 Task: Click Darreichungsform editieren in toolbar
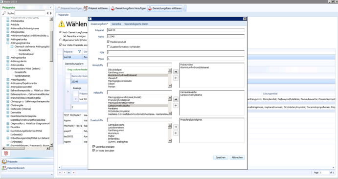165,8
